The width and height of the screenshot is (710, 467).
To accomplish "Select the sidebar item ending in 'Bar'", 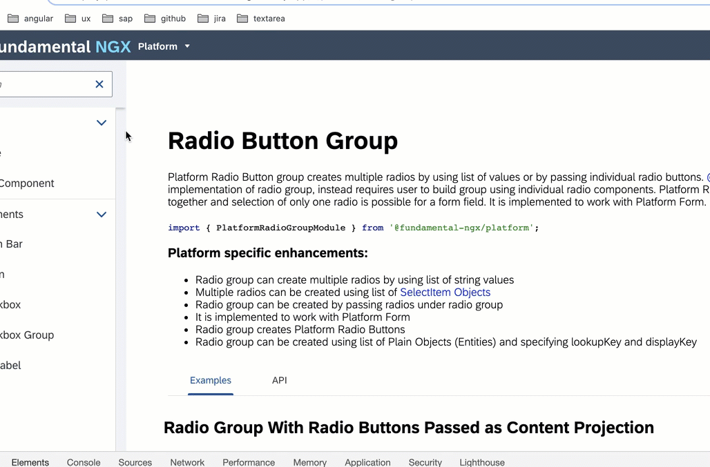I will point(57,244).
